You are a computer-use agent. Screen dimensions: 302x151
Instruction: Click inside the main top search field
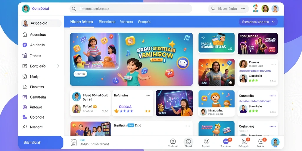pos(131,9)
